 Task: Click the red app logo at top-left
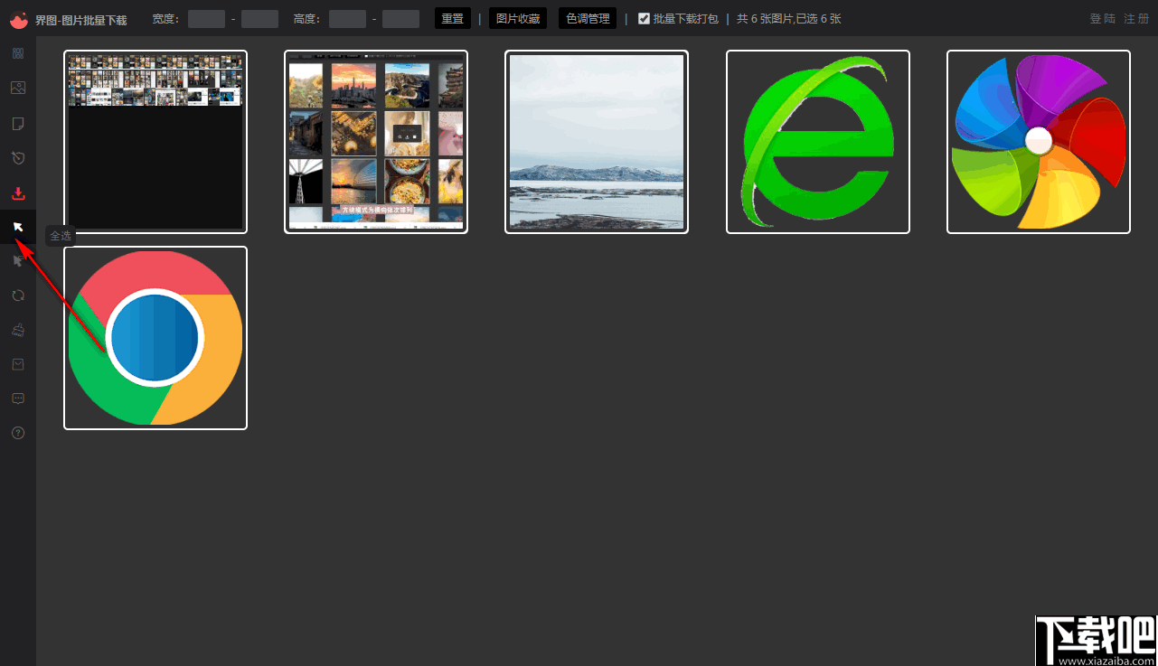19,19
